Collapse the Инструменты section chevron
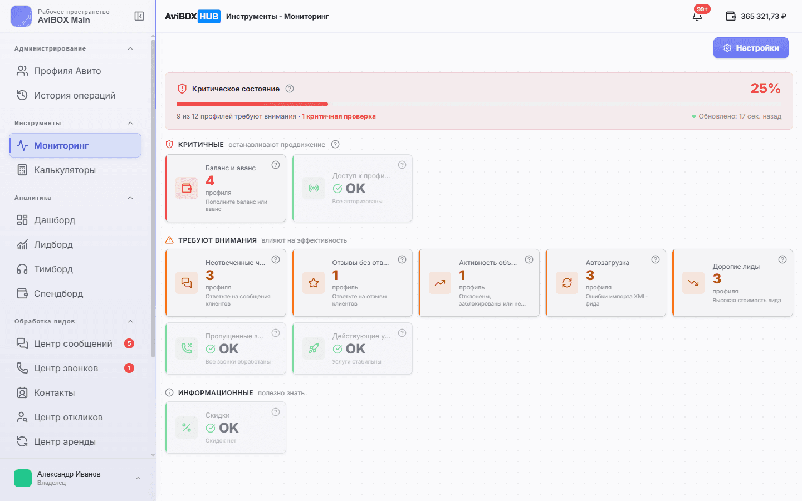802x501 pixels. (130, 123)
